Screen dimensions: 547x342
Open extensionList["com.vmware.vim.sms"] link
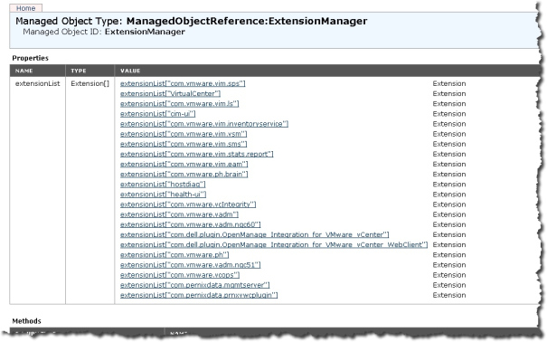pos(184,145)
